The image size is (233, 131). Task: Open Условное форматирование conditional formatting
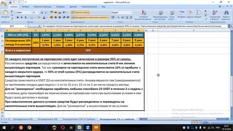(143, 15)
